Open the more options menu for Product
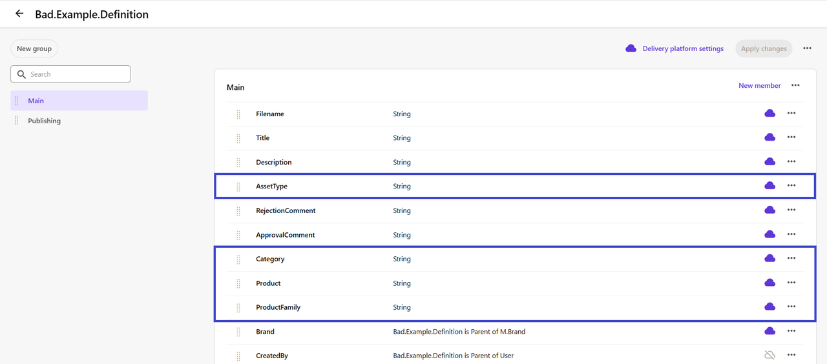Viewport: 827px width, 364px height. click(x=791, y=283)
